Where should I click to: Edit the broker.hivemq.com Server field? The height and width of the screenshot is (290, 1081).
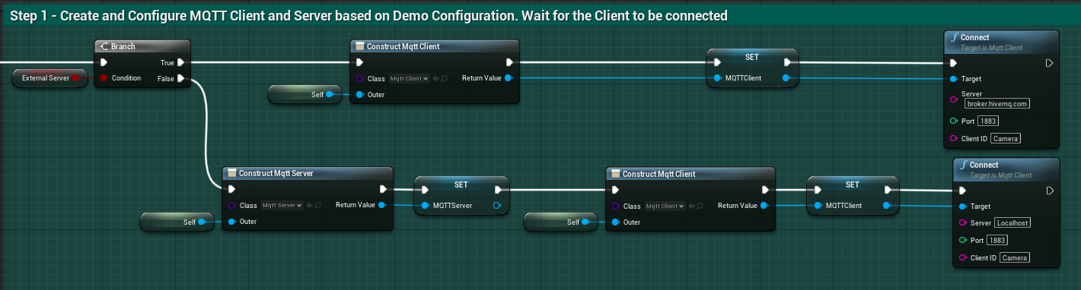click(x=997, y=103)
